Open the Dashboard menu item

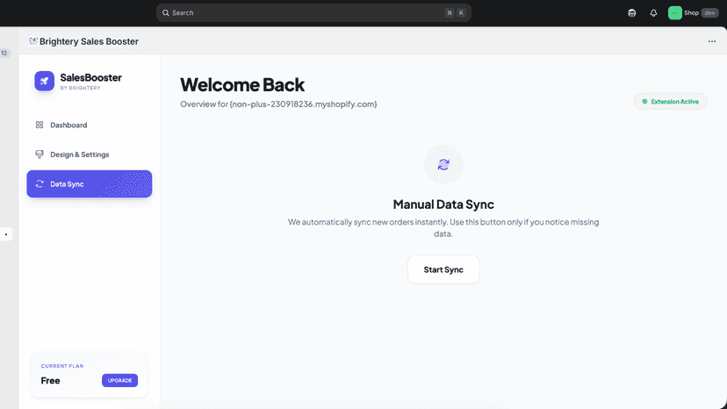click(89, 125)
